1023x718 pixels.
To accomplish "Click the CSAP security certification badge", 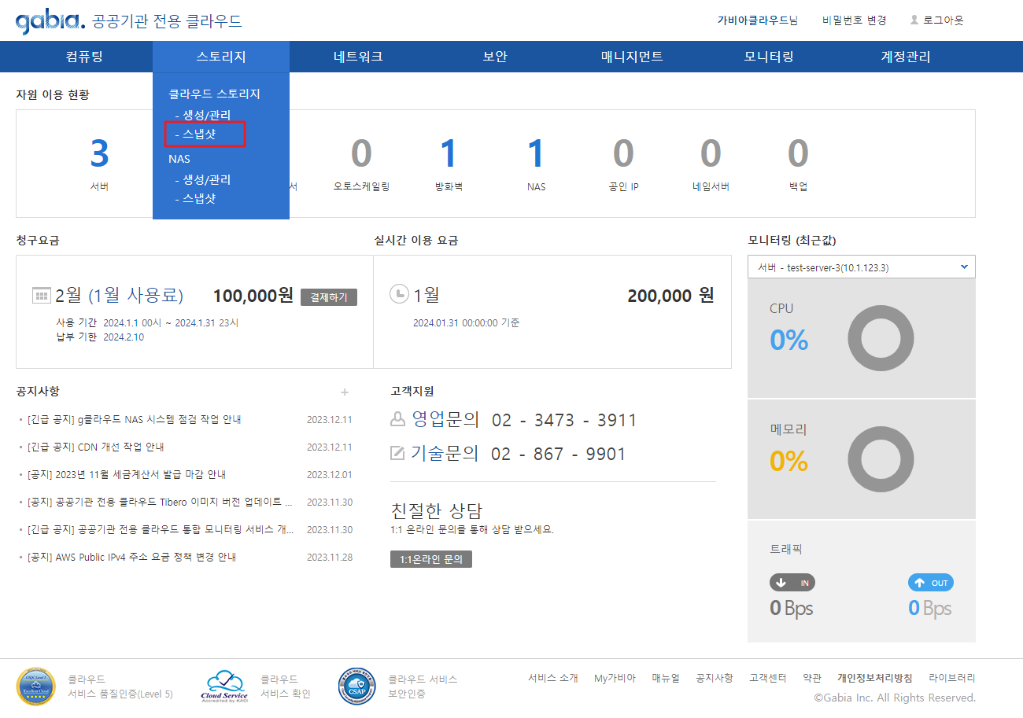I will [356, 686].
